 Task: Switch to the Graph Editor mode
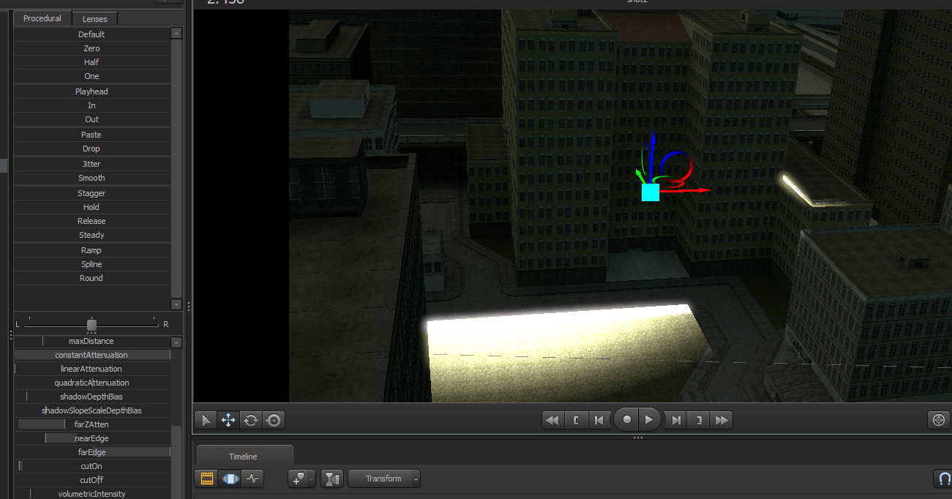[x=252, y=479]
